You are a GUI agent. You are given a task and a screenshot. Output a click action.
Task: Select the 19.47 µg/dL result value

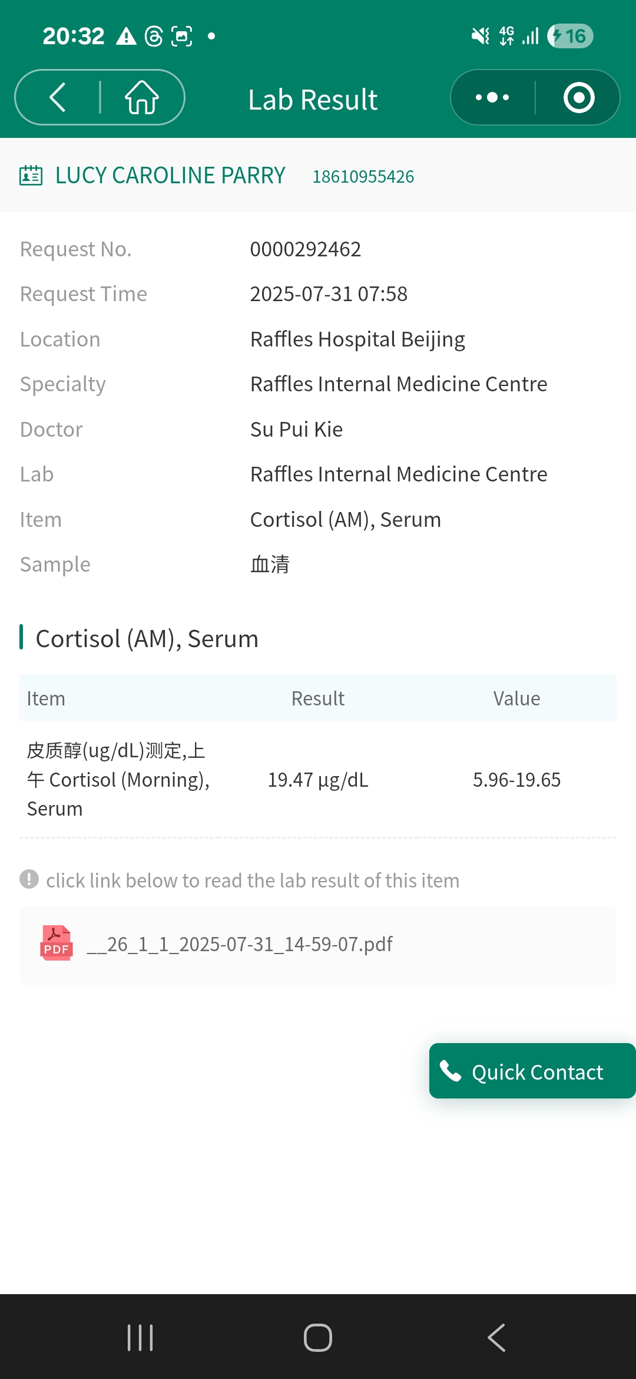tap(317, 780)
